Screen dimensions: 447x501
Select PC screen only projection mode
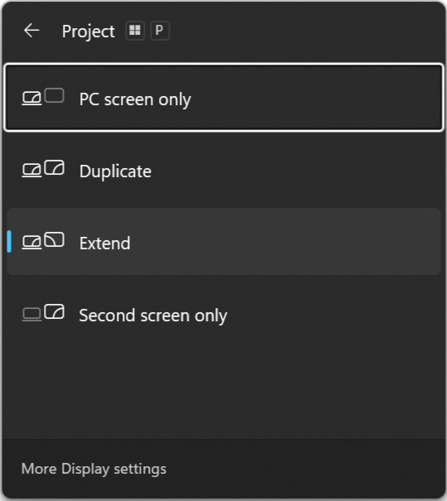click(x=223, y=98)
